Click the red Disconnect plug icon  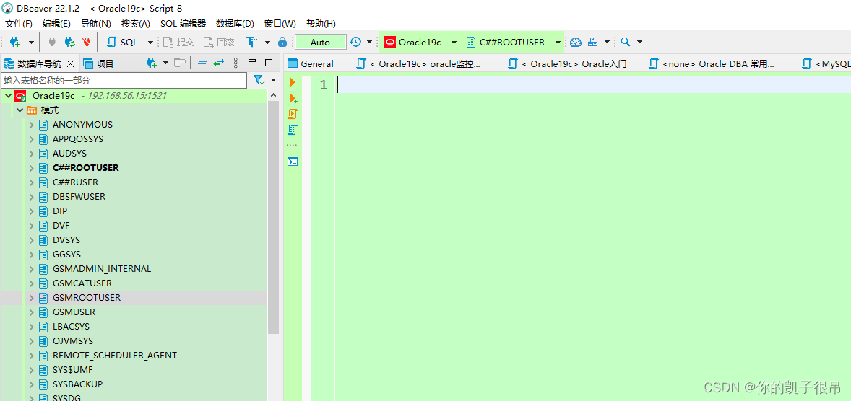[x=86, y=42]
